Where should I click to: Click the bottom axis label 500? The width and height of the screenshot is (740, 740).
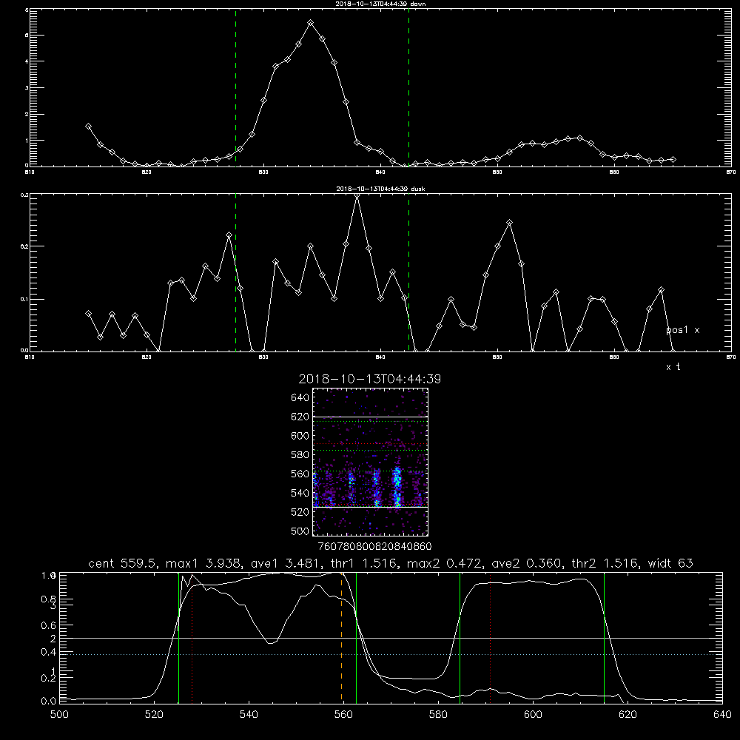(x=59, y=715)
